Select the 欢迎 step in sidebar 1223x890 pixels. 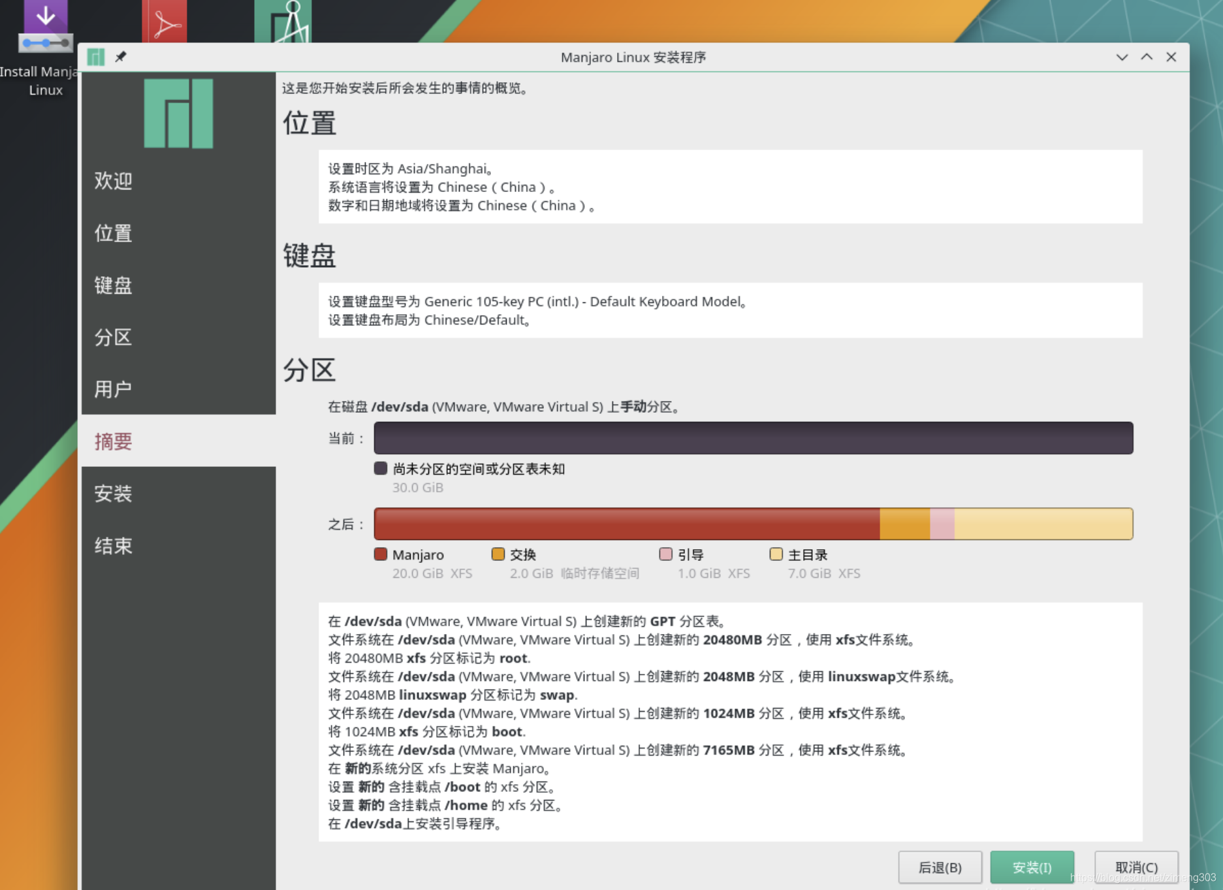click(x=178, y=181)
